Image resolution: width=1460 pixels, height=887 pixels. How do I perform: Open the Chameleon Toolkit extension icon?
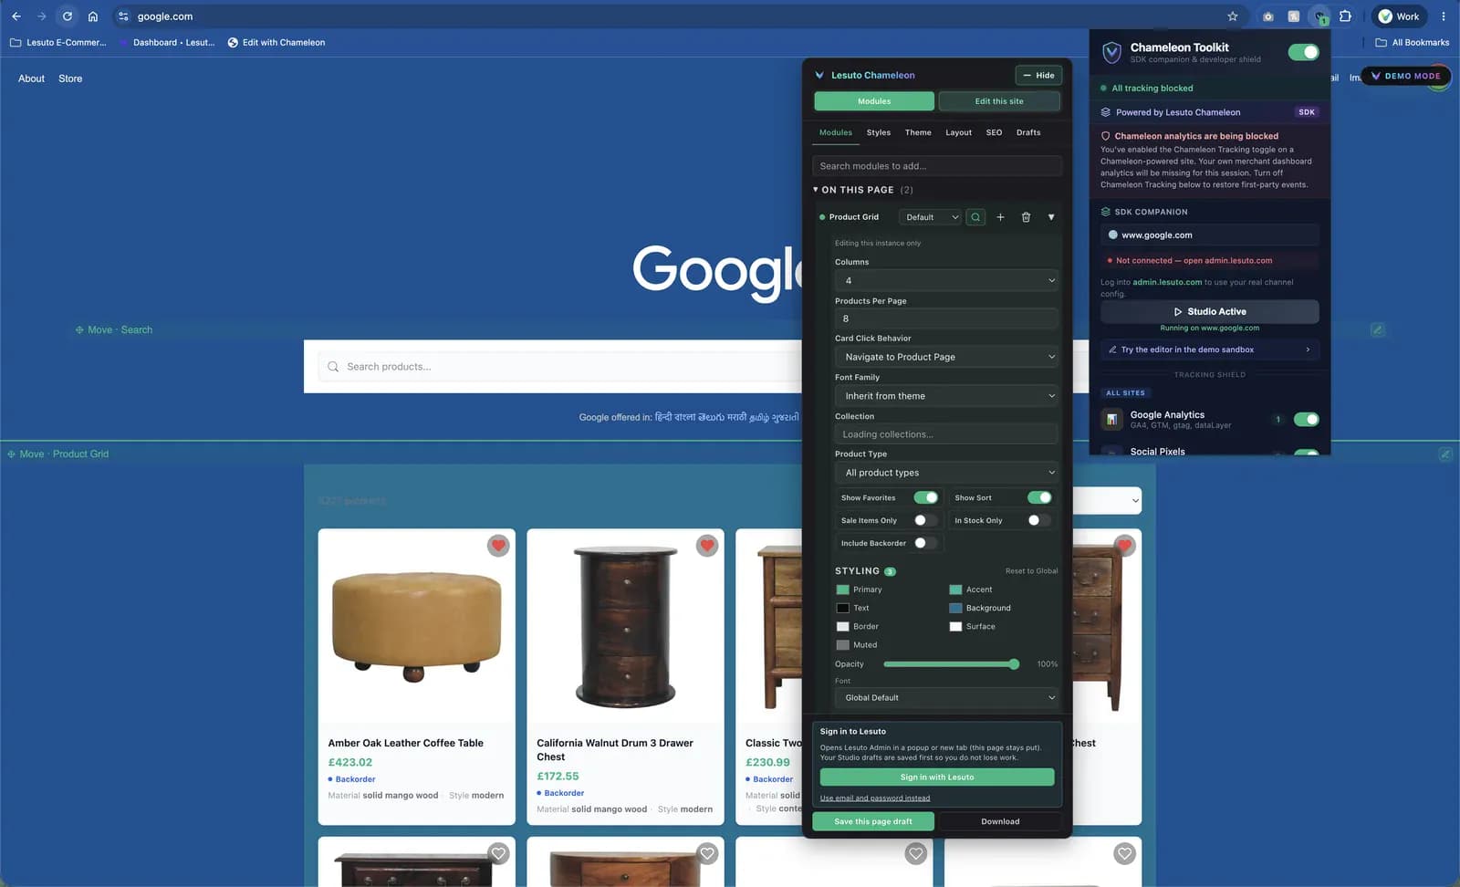[x=1319, y=16]
